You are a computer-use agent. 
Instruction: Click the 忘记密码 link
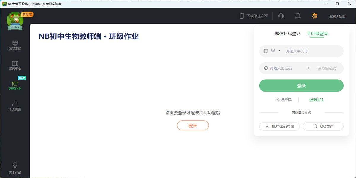pos(284,100)
